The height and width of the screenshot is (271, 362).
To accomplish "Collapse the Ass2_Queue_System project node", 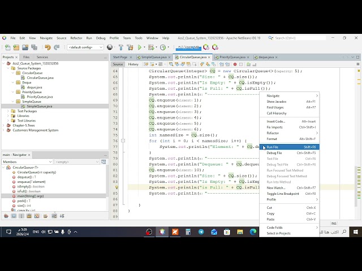I will pos(4,63).
